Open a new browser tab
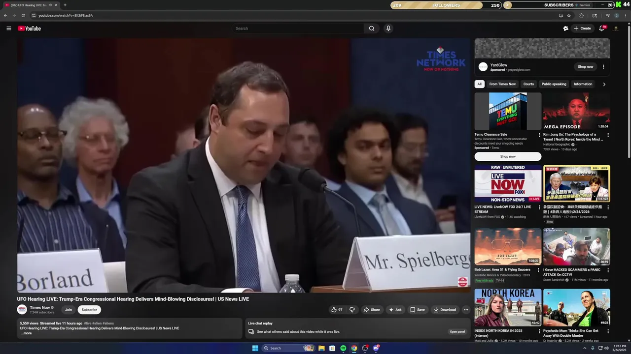 coord(65,5)
